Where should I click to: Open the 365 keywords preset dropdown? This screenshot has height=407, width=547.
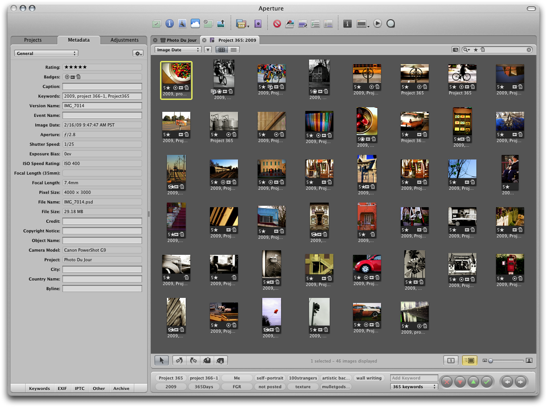click(414, 386)
